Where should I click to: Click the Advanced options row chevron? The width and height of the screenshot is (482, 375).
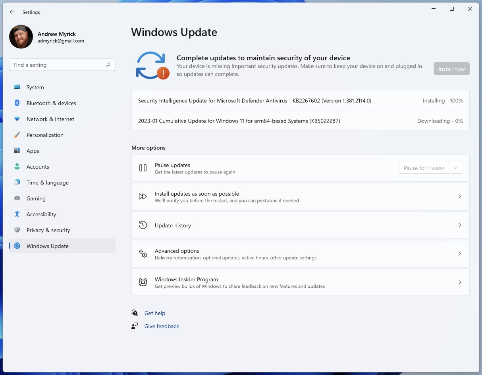point(460,254)
